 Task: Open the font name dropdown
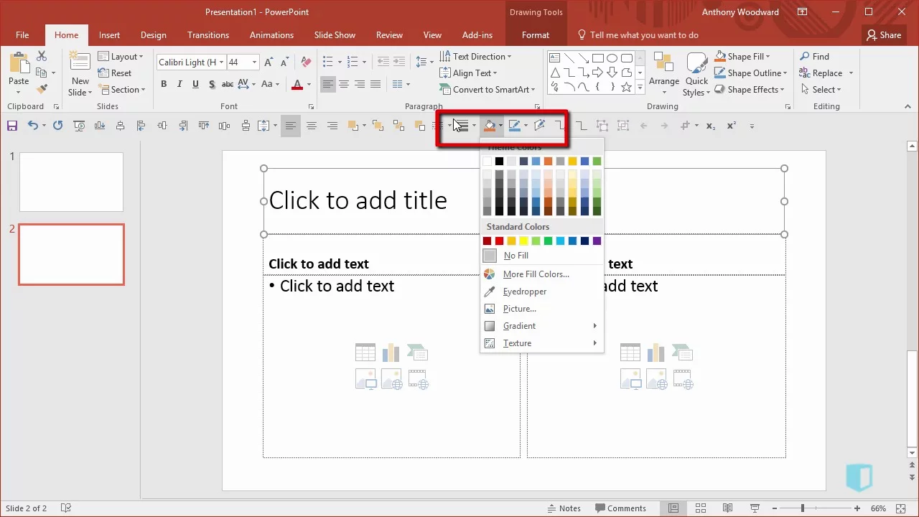[x=222, y=62]
